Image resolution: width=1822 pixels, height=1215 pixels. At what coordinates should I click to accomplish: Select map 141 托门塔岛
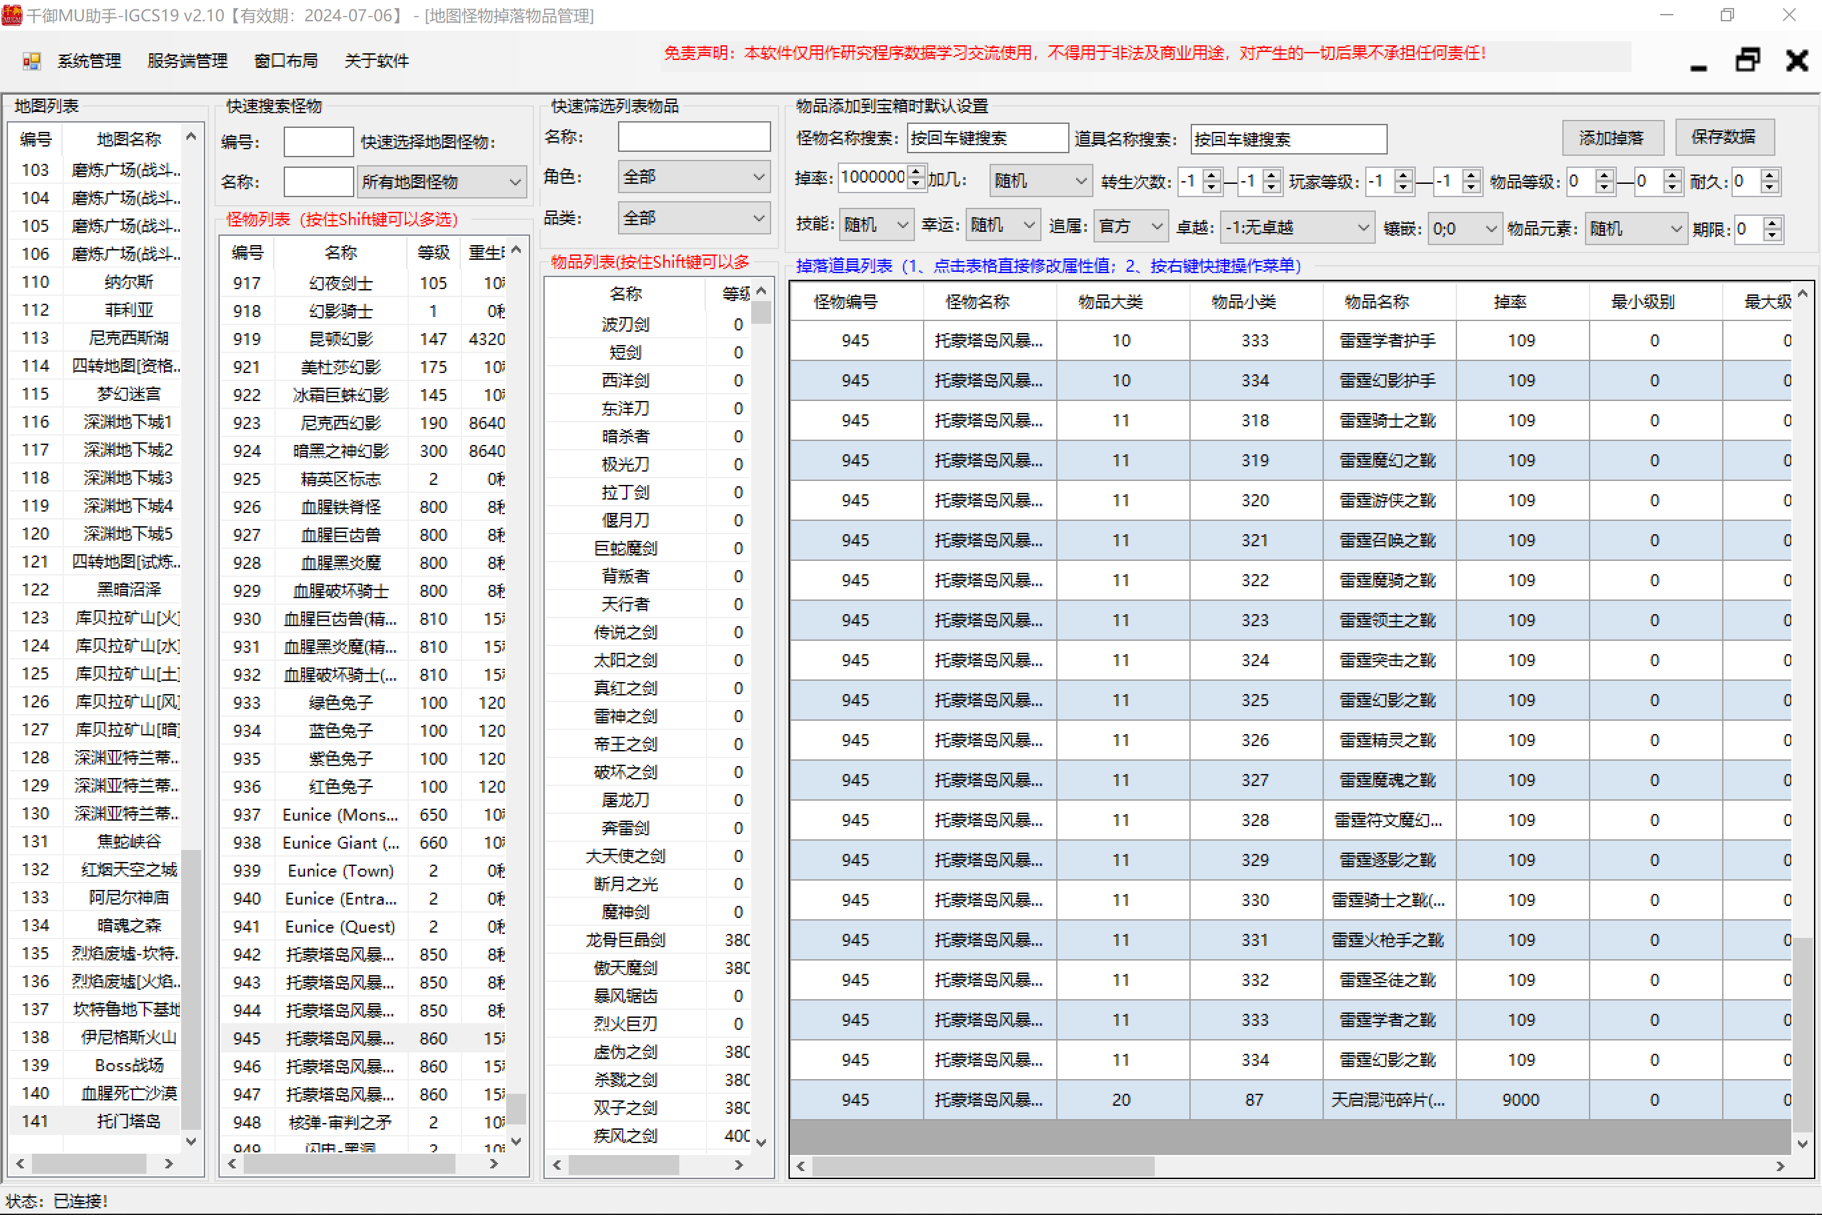pyautogui.click(x=96, y=1121)
